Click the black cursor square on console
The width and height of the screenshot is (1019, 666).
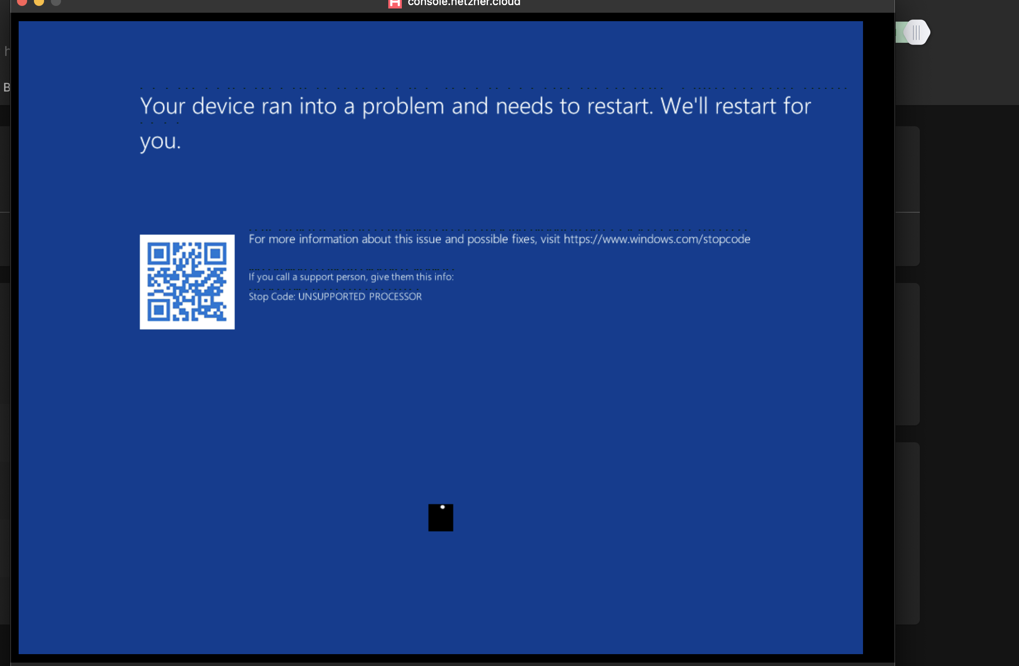point(440,517)
